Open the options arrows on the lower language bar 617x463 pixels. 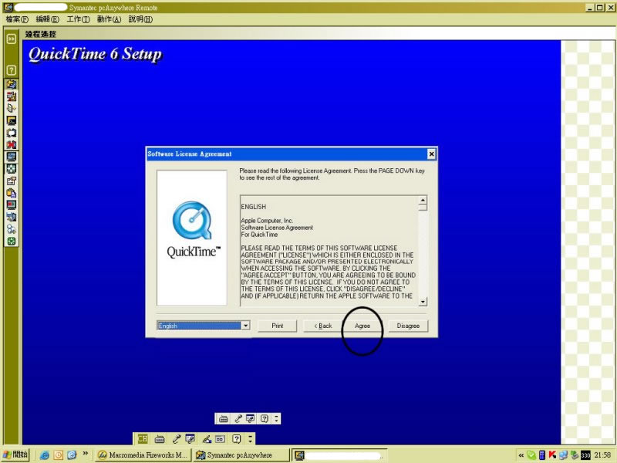tap(250, 438)
